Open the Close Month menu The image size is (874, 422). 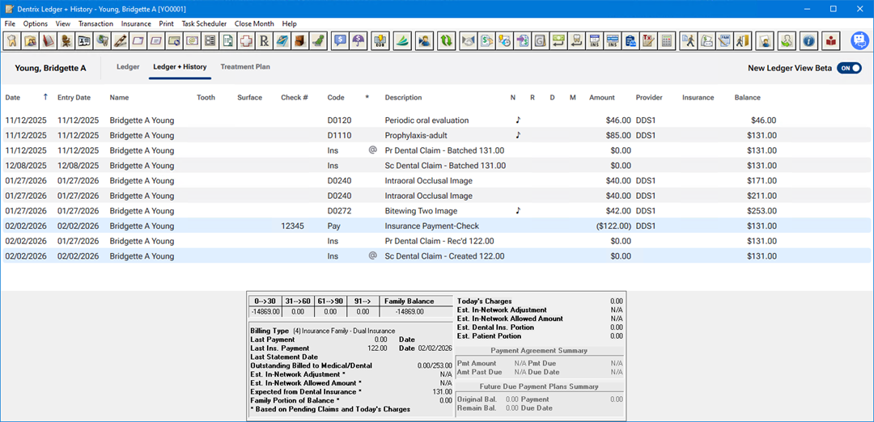pos(254,24)
